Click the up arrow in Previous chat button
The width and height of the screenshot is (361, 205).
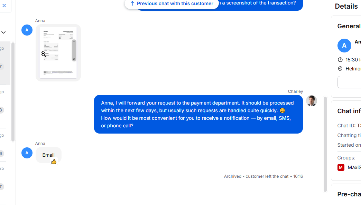point(132,3)
